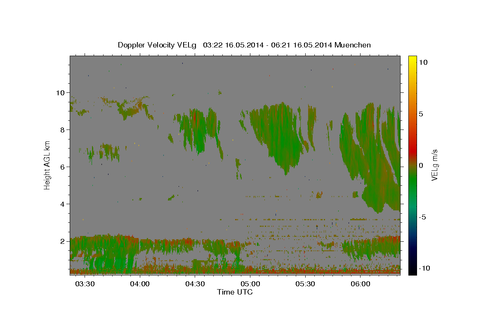Pick the black bottom of the colorbar

coord(412,271)
